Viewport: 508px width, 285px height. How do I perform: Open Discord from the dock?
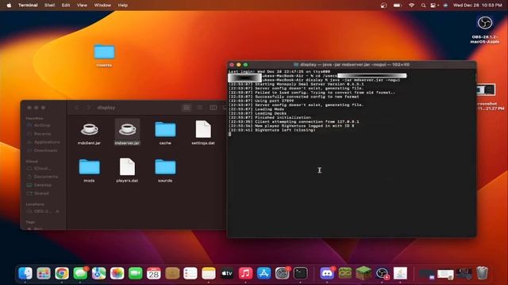click(x=327, y=273)
